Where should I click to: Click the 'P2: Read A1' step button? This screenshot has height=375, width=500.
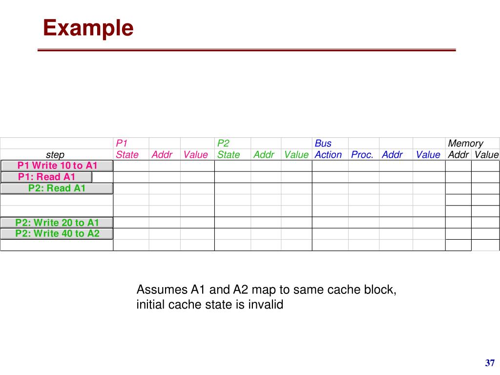(57, 188)
